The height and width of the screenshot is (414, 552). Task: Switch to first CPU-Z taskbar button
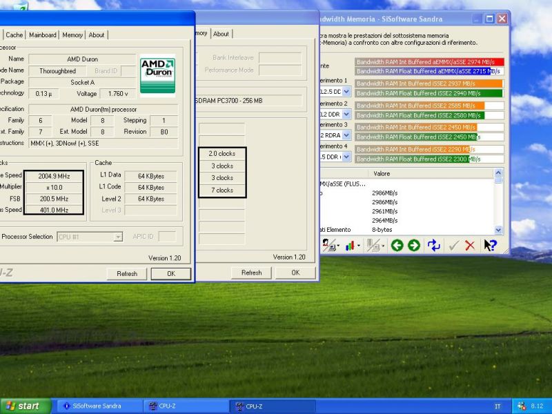pyautogui.click(x=186, y=406)
